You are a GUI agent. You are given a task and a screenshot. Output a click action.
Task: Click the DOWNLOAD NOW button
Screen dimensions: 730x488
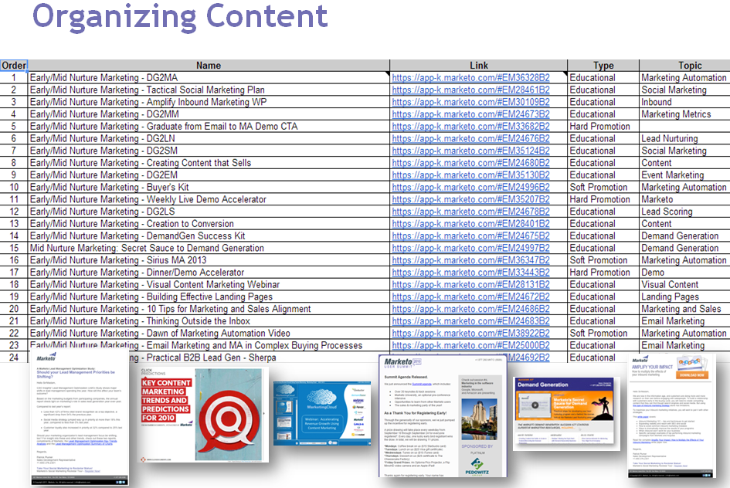692,375
